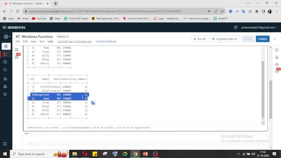The image size is (281, 158).
Task: Open the Help menu
Action: (50, 41)
